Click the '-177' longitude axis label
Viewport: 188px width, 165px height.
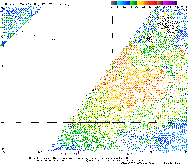[39, 152]
